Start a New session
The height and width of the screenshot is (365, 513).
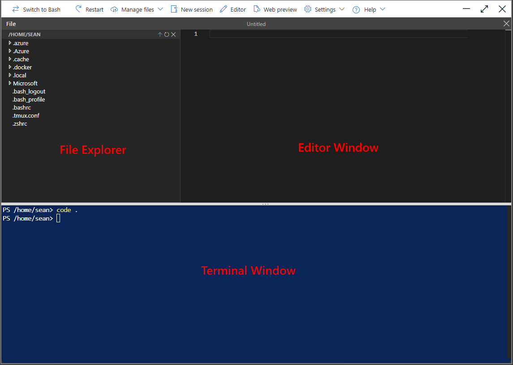click(191, 9)
